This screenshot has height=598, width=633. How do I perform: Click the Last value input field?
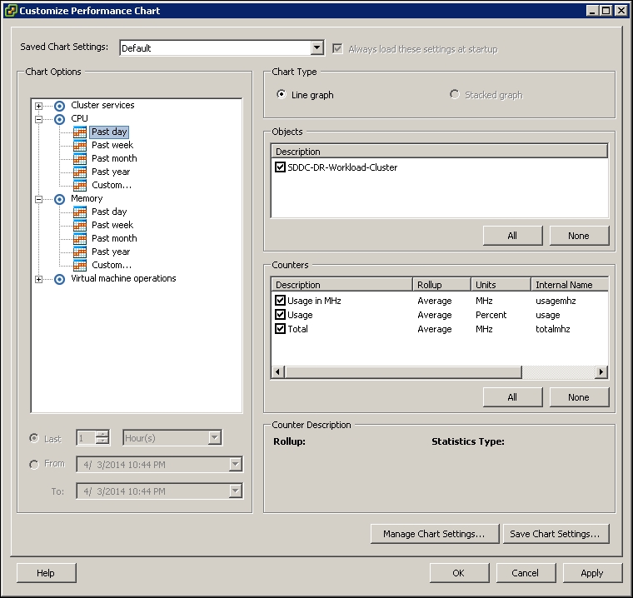point(87,438)
